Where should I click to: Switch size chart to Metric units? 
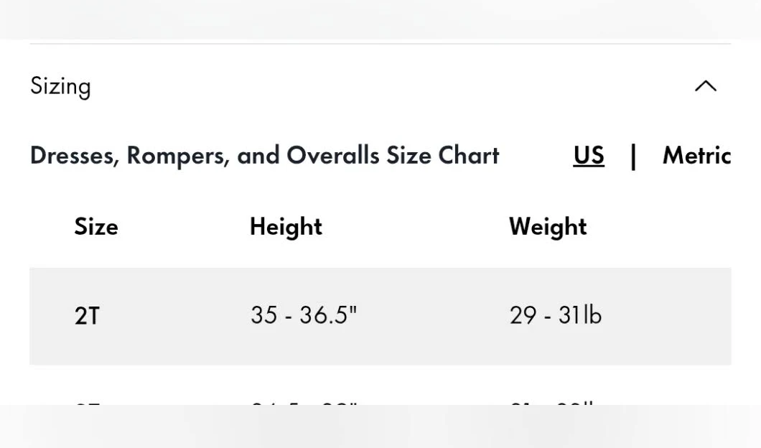coord(696,156)
